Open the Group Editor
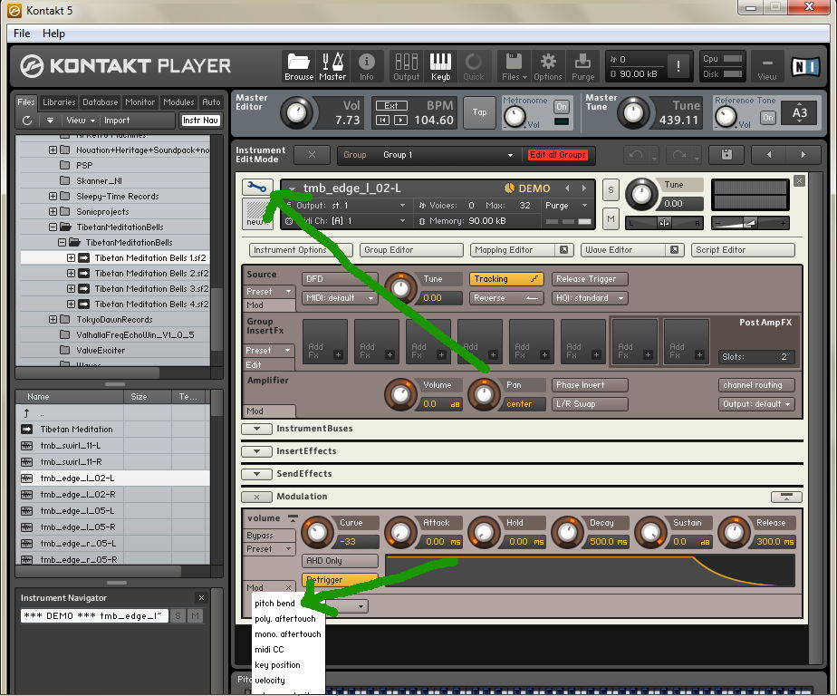 [x=411, y=249]
